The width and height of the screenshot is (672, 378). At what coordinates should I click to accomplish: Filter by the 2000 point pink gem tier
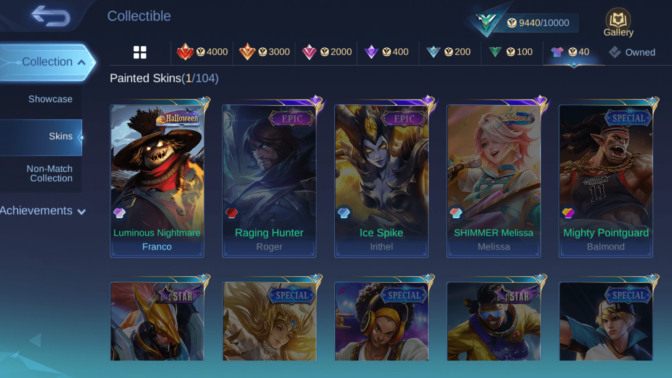[326, 52]
